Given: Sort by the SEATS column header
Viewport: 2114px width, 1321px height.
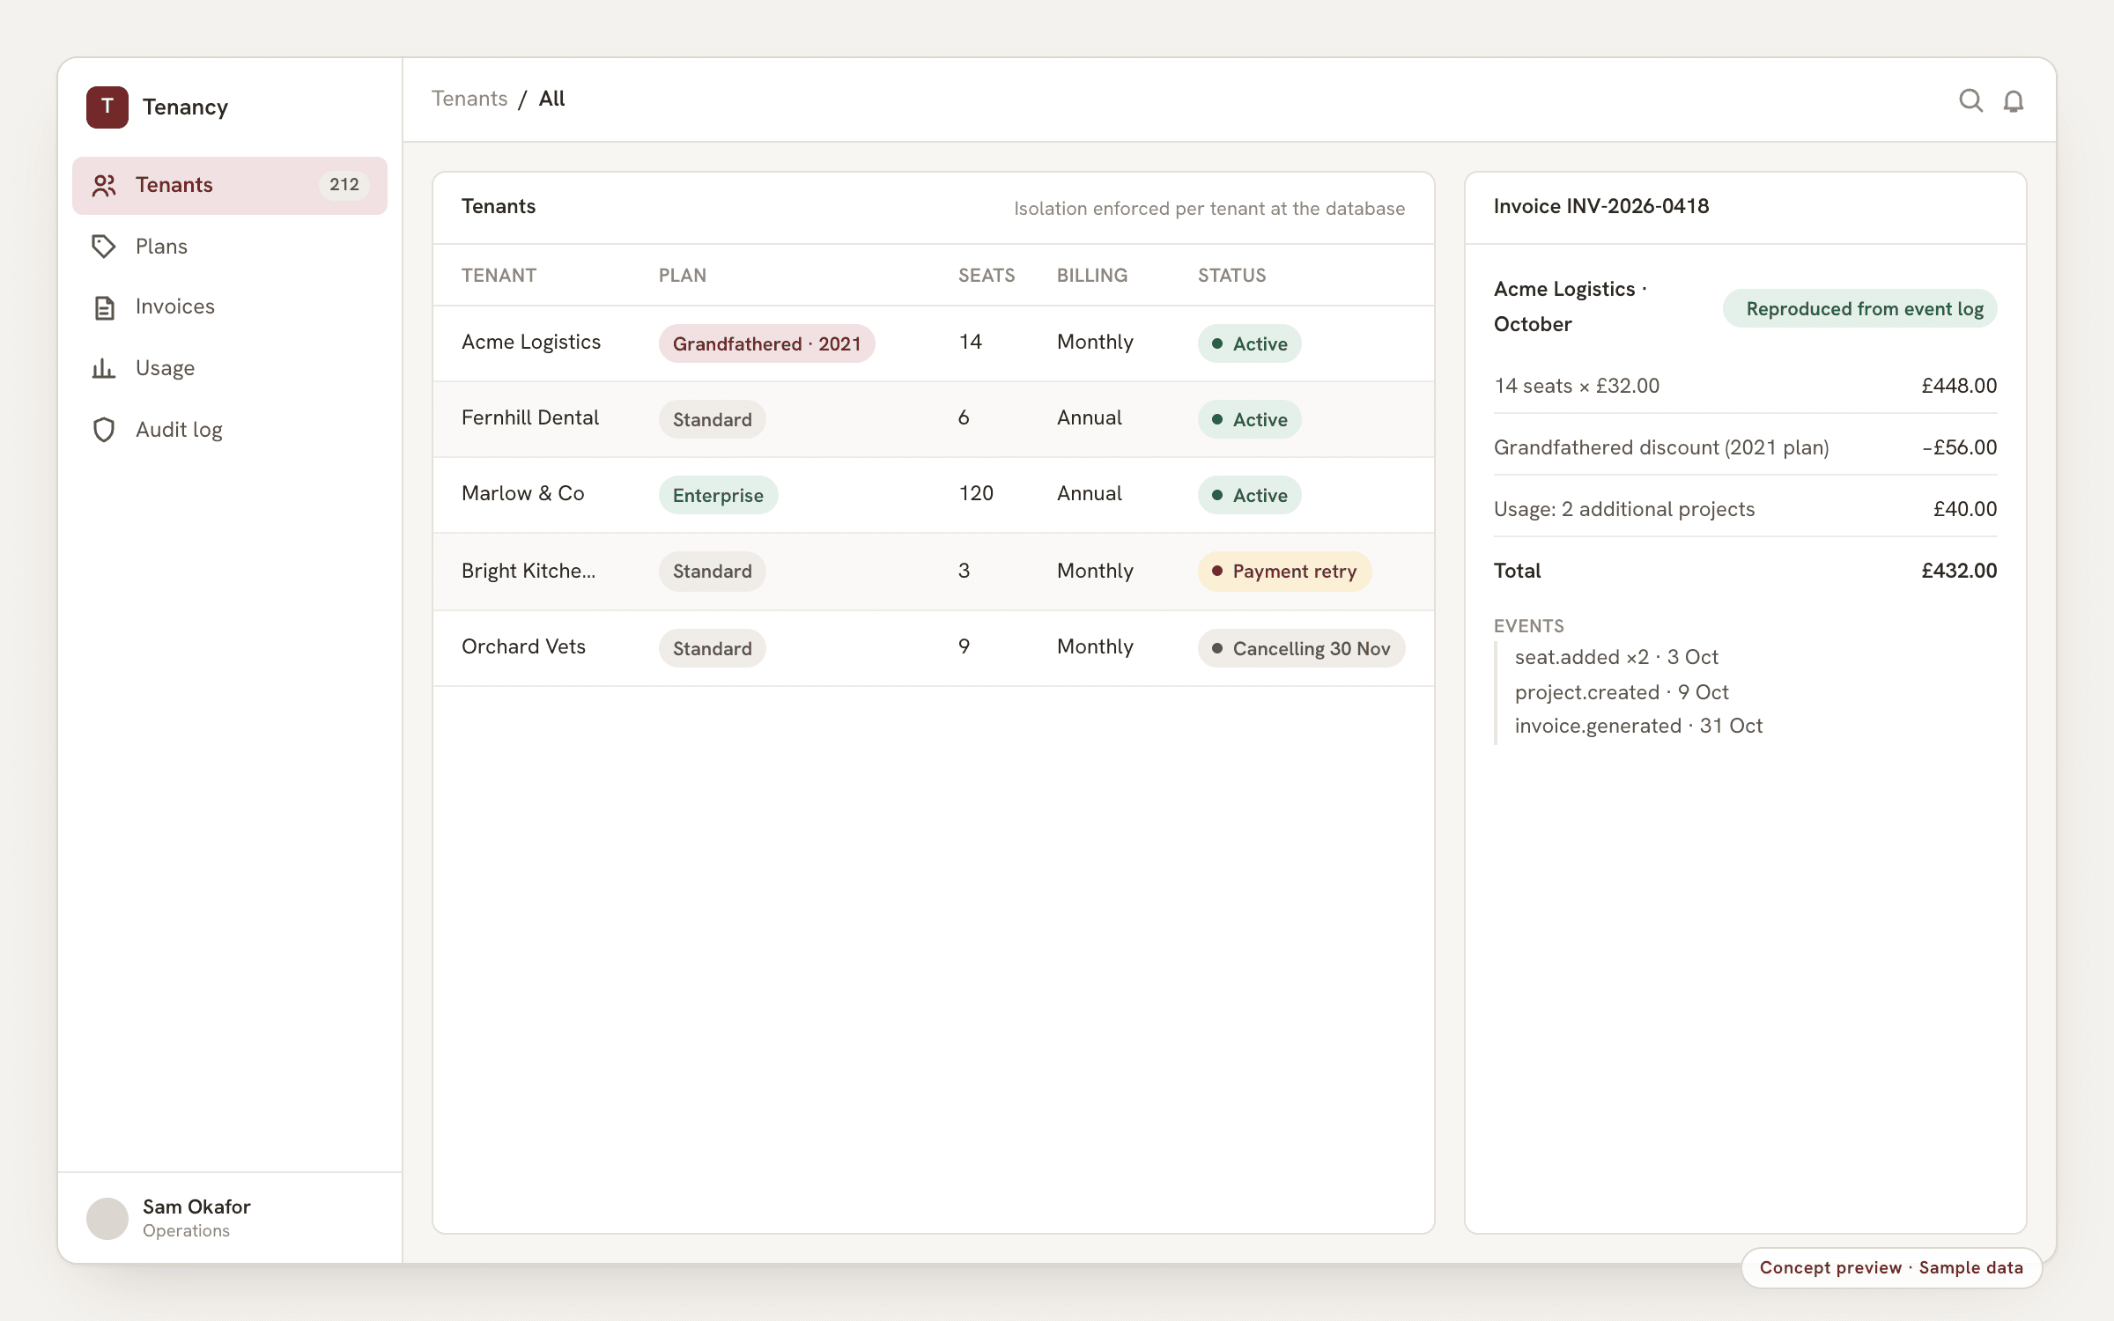Looking at the screenshot, I should pyautogui.click(x=986, y=276).
